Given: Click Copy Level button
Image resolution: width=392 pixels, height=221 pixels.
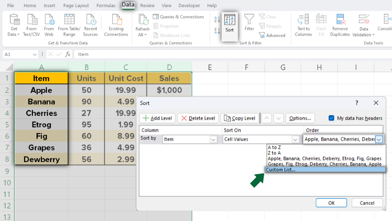Looking at the screenshot, I should [240, 118].
